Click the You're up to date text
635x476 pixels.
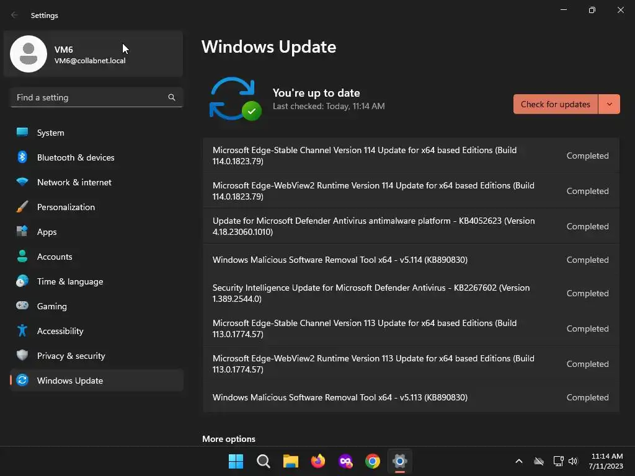pyautogui.click(x=316, y=93)
